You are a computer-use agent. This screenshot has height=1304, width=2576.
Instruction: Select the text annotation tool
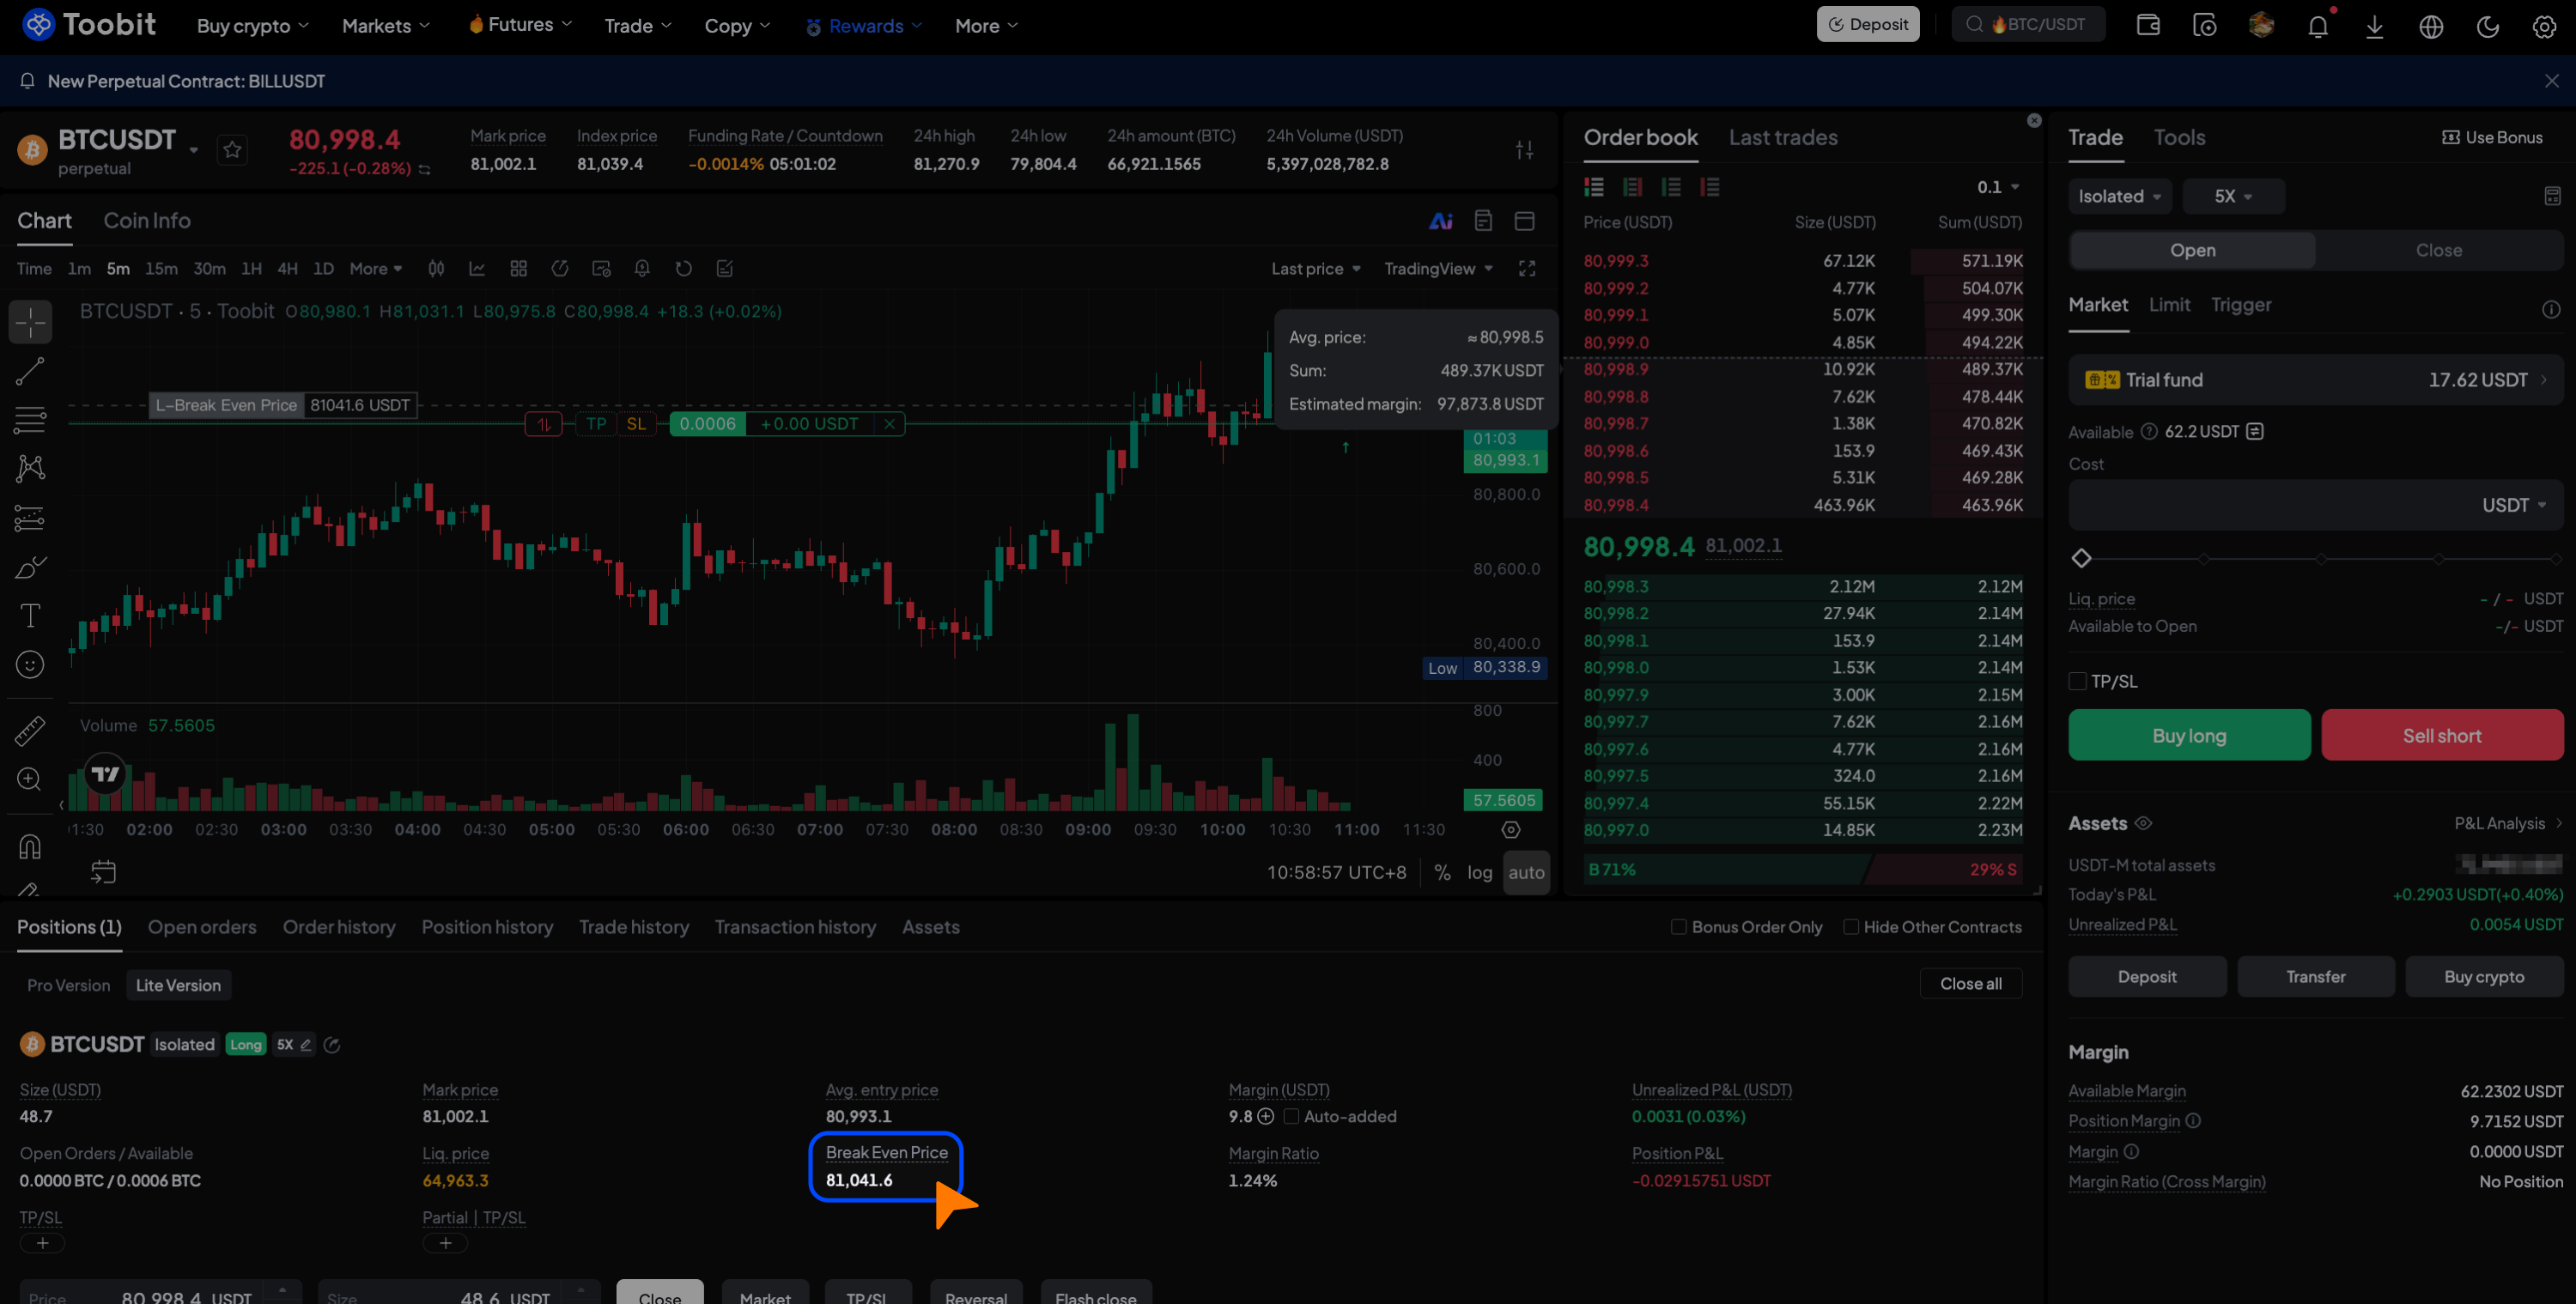30,615
